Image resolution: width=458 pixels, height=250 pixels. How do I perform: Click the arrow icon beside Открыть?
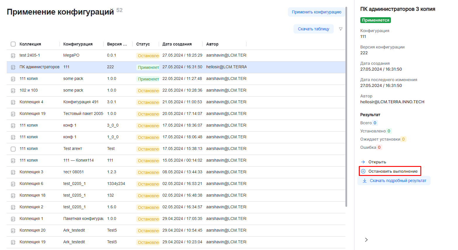pyautogui.click(x=363, y=162)
